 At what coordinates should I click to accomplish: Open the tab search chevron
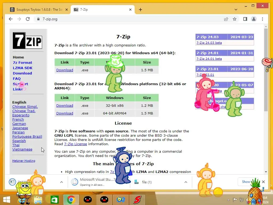tap(236, 10)
